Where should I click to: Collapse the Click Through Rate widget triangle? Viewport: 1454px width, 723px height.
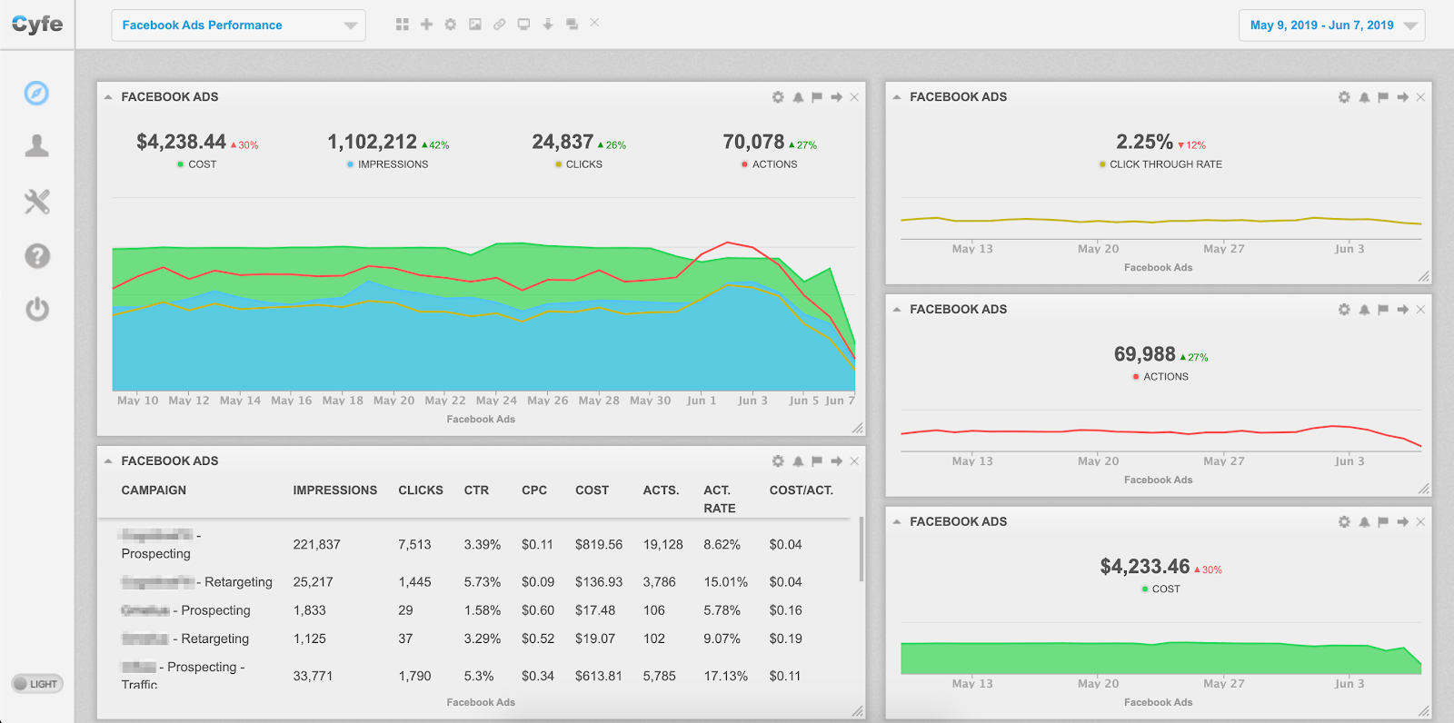(897, 97)
